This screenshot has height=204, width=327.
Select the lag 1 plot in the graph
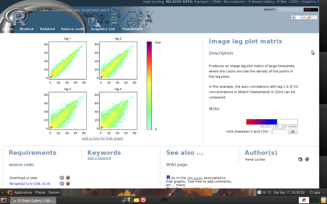pos(68,61)
